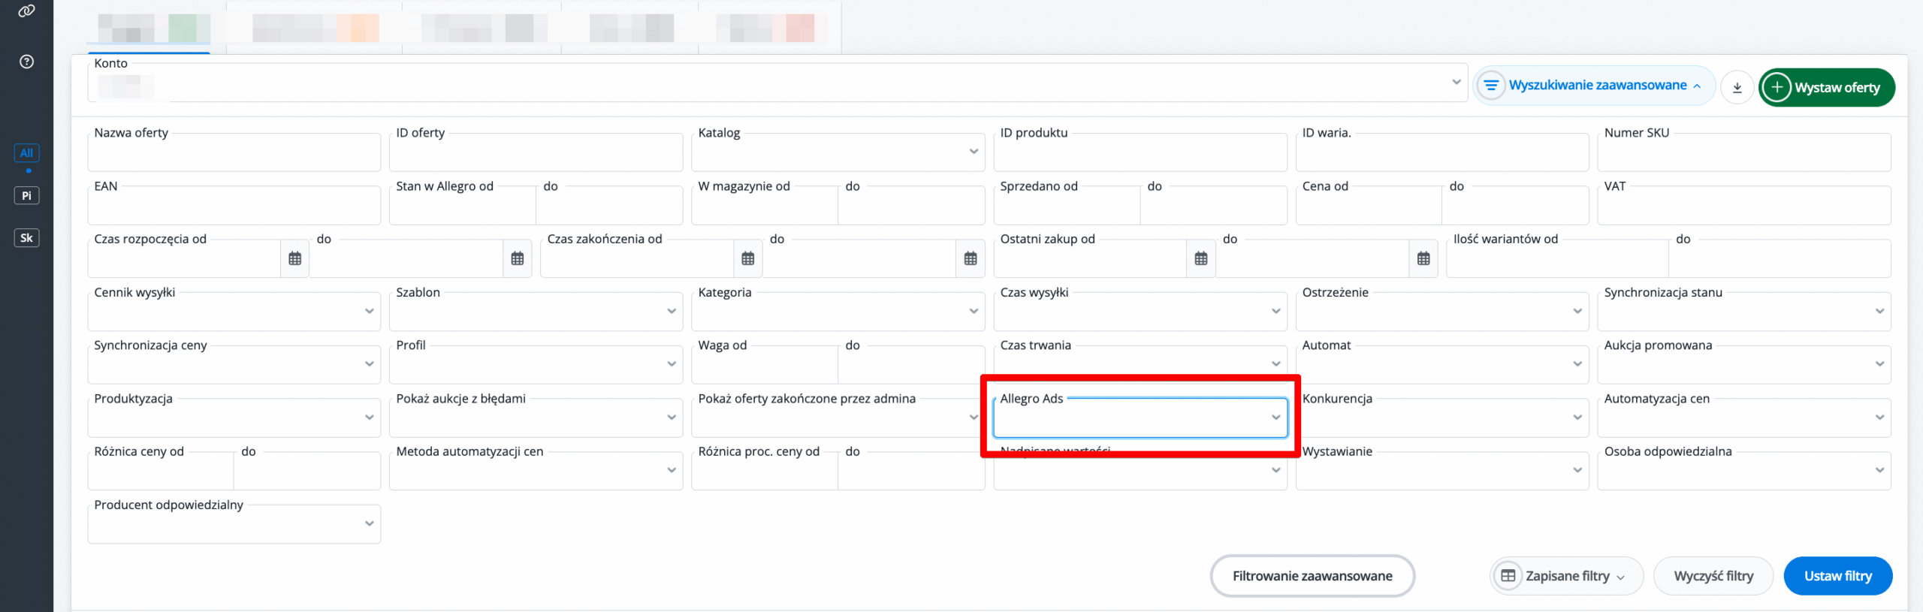
Task: Expand the Allegro Ads dropdown
Action: [x=1140, y=418]
